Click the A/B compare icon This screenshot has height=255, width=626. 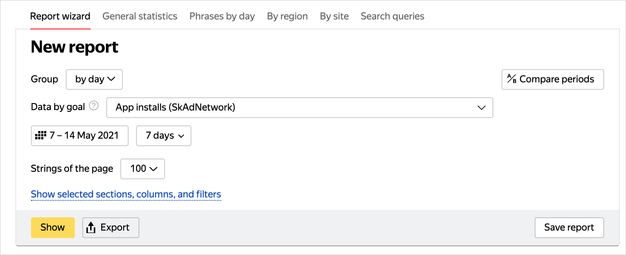[x=512, y=79]
